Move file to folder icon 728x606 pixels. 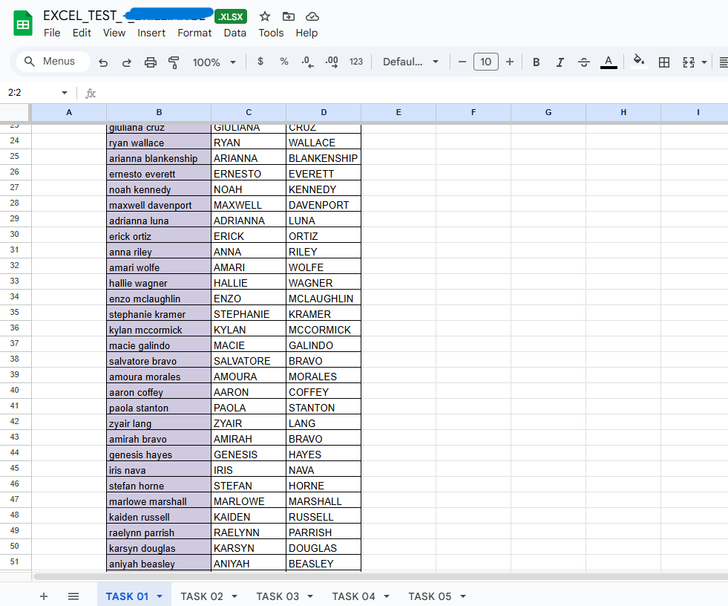pos(289,17)
